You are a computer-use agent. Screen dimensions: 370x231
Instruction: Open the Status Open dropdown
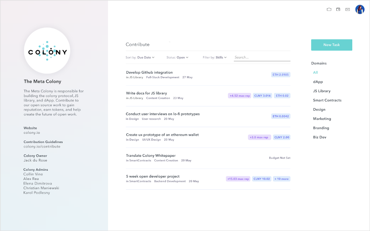coord(178,57)
